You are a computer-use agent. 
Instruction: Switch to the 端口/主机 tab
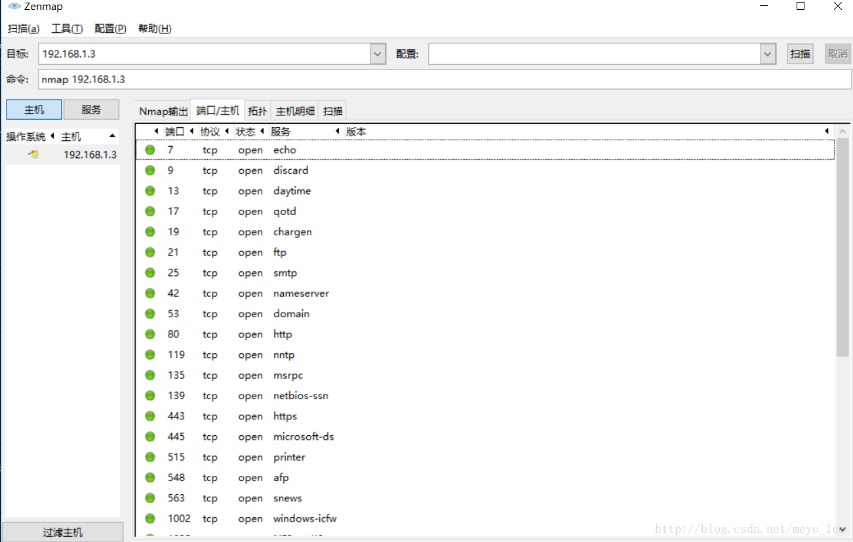218,111
